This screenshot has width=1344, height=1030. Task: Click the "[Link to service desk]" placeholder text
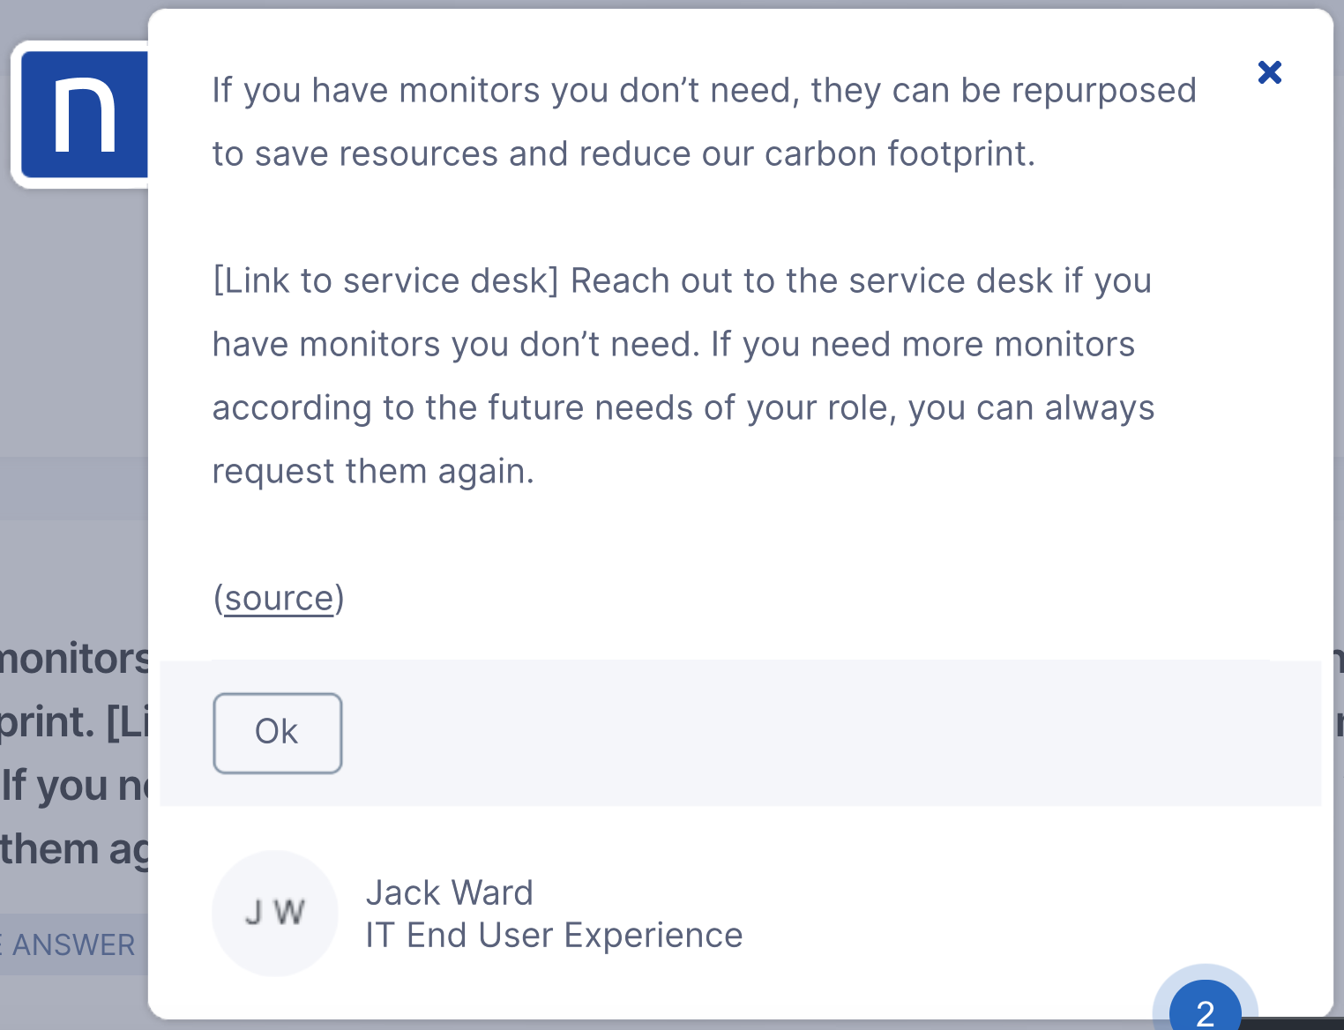tap(386, 281)
